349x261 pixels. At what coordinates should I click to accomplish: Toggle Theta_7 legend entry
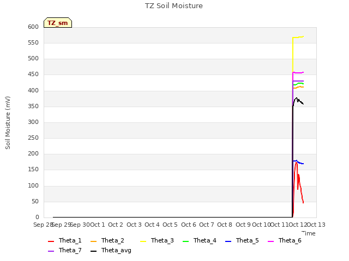click(65, 250)
